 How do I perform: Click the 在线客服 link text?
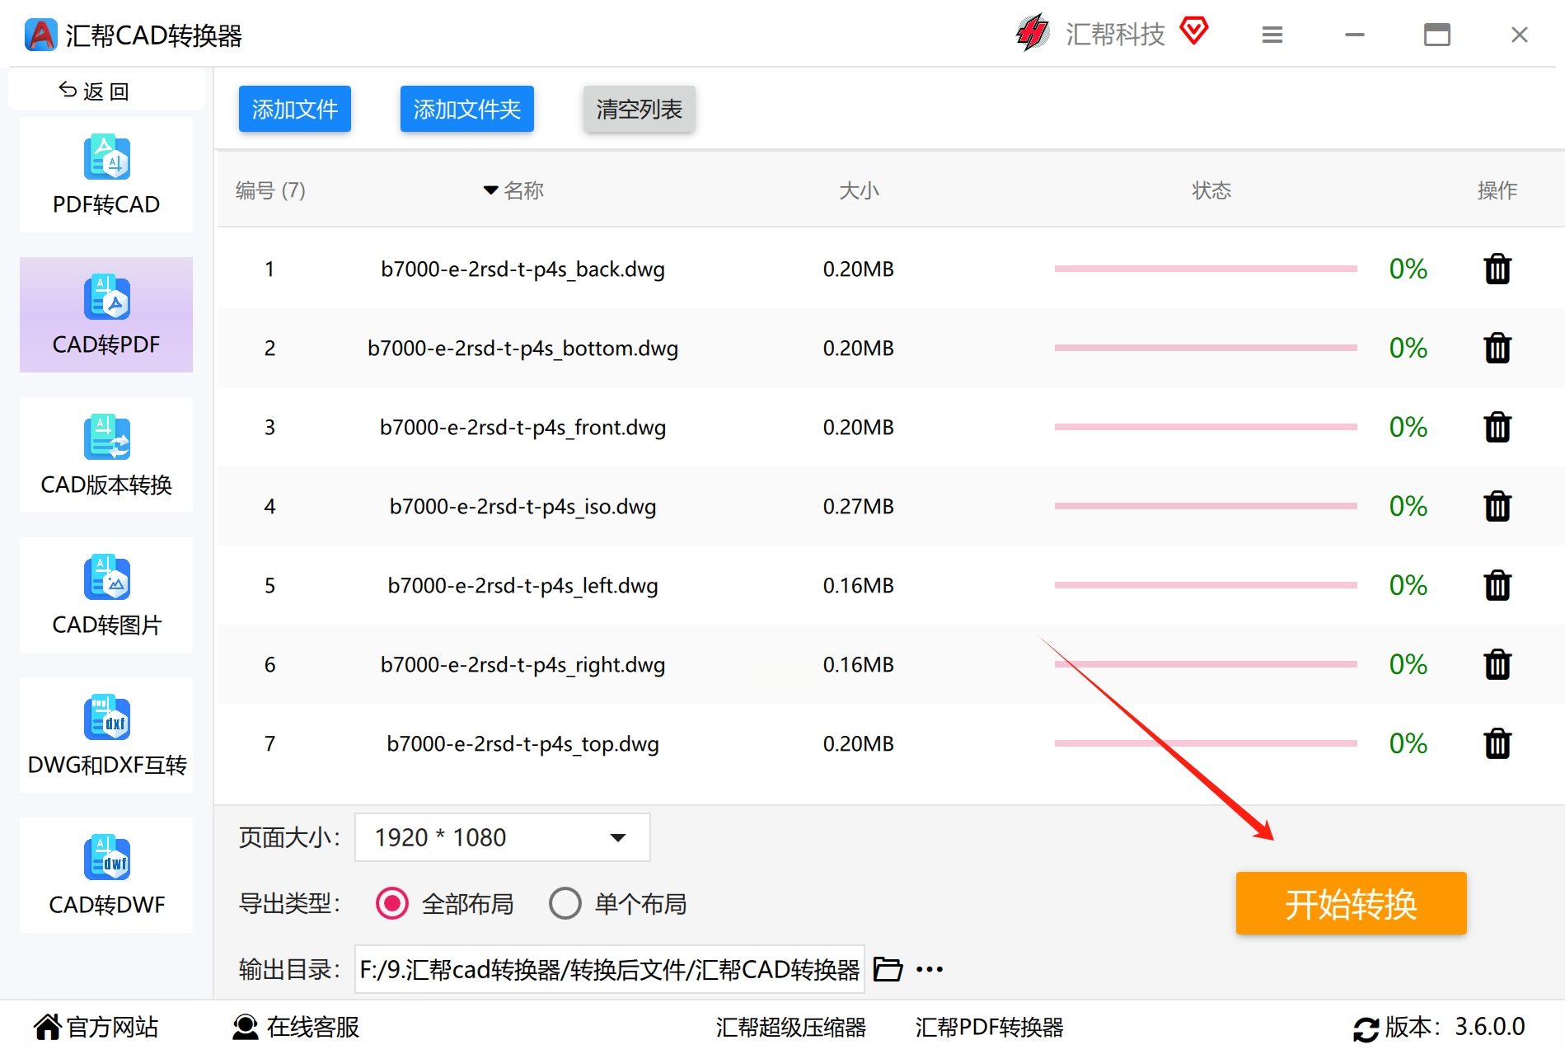point(313,1027)
